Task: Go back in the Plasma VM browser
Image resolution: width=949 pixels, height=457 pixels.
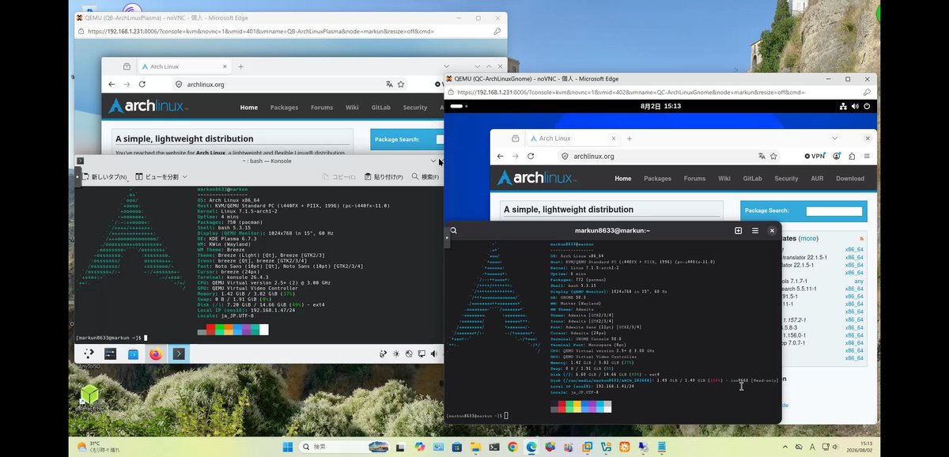Action: pyautogui.click(x=112, y=84)
